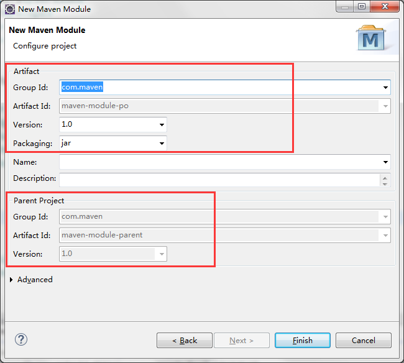Click the disabled Next button
This screenshot has width=404, height=363.
[242, 341]
